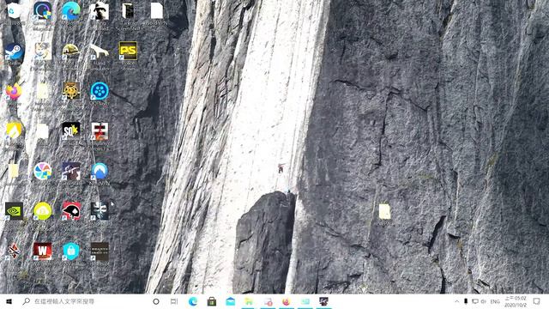Screen dimensions: 549x309
Task: Open the black spade helmet shortcut
Action: click(x=71, y=211)
